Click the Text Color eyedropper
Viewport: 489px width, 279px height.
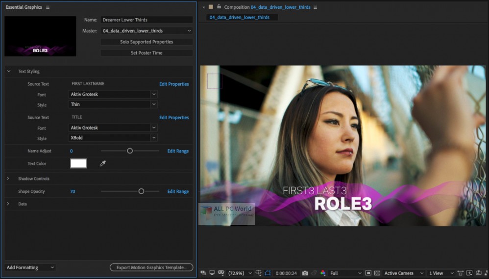click(x=103, y=164)
